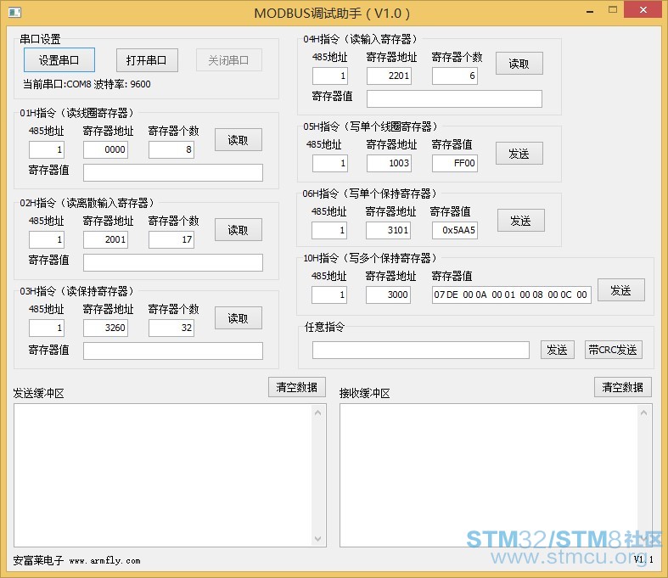Click inside the 接收缓冲区 text area

coord(490,475)
